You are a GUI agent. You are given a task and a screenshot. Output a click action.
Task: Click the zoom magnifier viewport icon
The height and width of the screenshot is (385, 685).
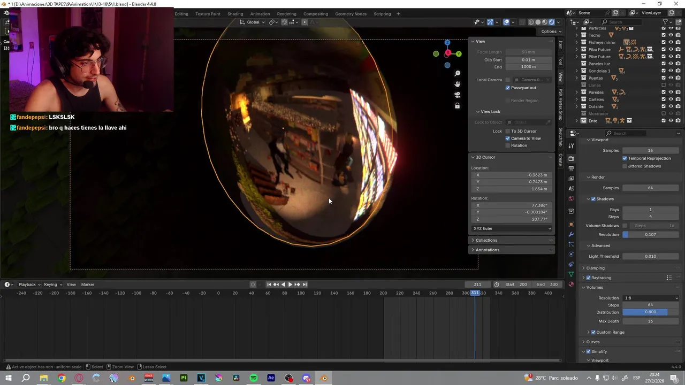coord(458,73)
